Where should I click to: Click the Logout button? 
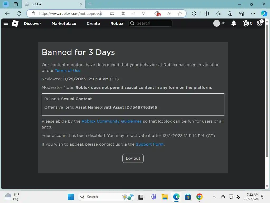(x=133, y=158)
